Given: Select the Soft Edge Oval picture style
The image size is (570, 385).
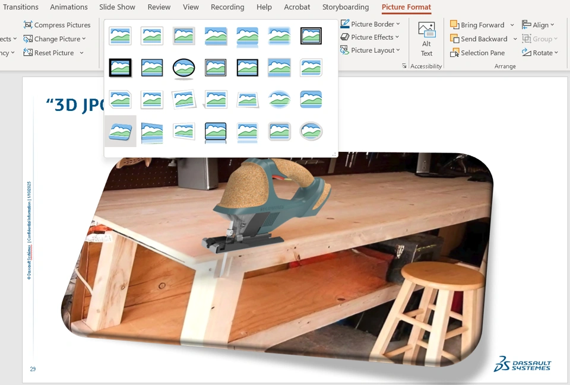Looking at the screenshot, I should tap(279, 100).
